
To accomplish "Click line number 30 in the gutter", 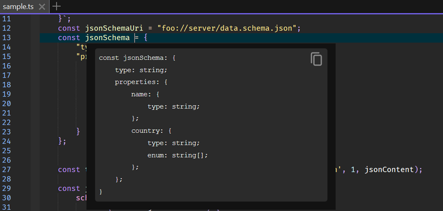I will tap(6, 198).
